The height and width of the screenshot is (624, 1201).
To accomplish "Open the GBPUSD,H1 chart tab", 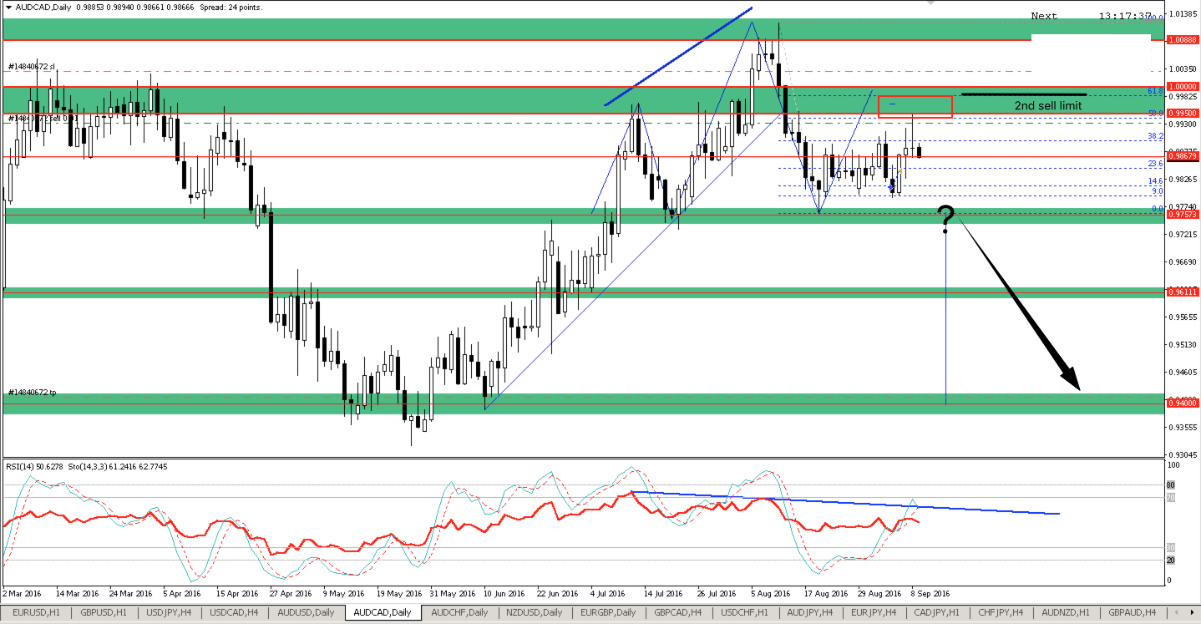I will [x=104, y=612].
